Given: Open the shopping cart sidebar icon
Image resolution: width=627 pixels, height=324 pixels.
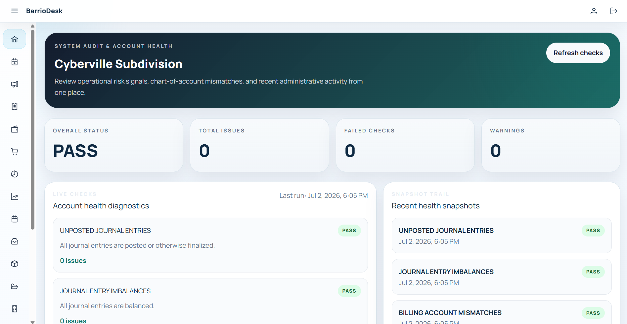Looking at the screenshot, I should coord(15,152).
